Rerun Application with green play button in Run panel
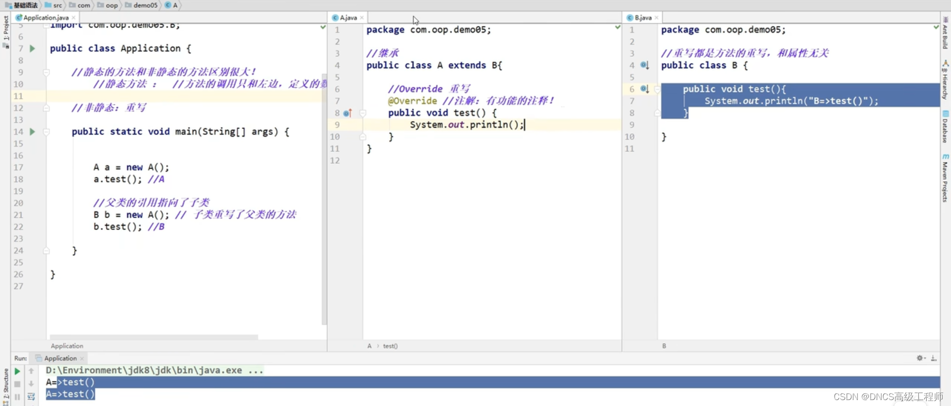This screenshot has width=951, height=406. pos(17,371)
